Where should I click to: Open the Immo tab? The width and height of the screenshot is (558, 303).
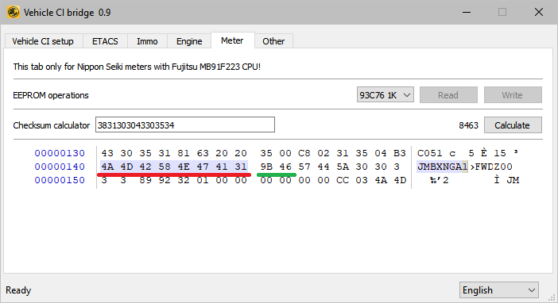(x=147, y=41)
